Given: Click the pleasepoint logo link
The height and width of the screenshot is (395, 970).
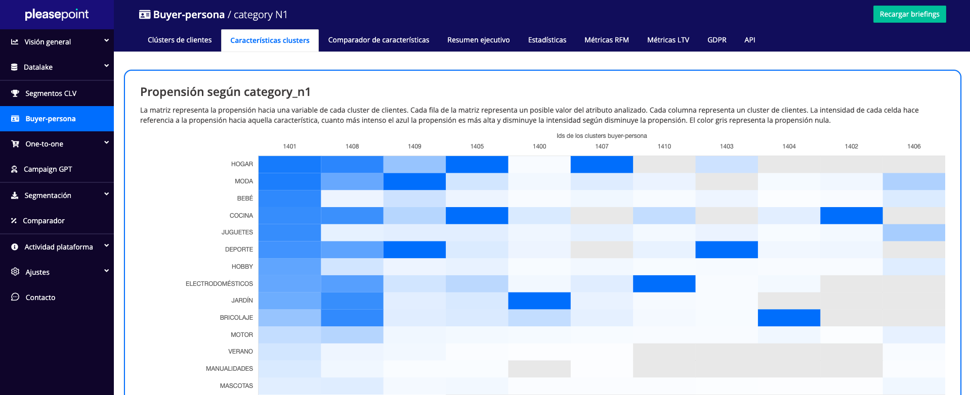Looking at the screenshot, I should pyautogui.click(x=57, y=14).
